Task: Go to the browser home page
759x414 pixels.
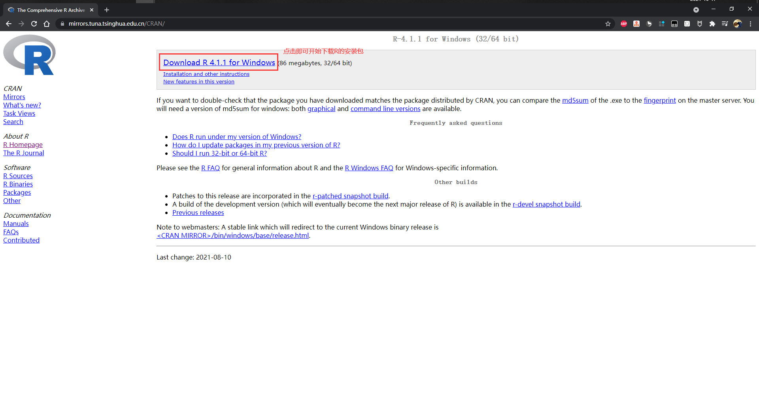Action: (47, 24)
